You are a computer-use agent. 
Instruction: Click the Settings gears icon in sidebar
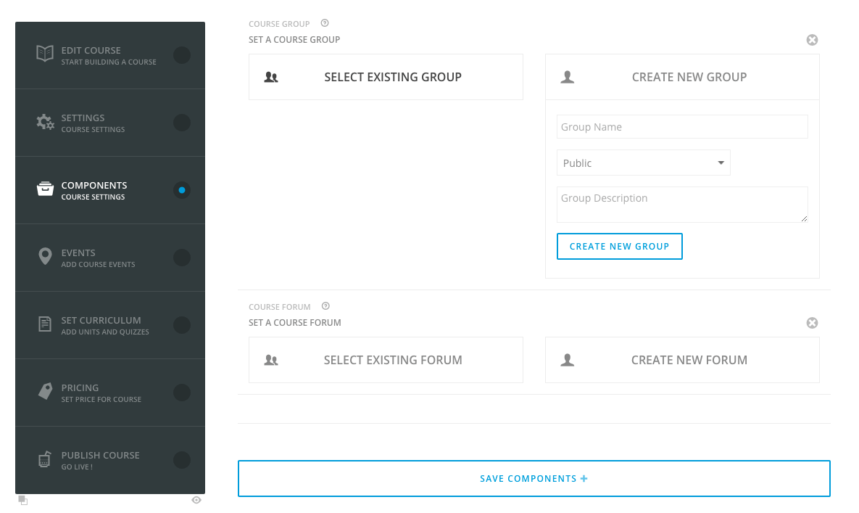[45, 122]
